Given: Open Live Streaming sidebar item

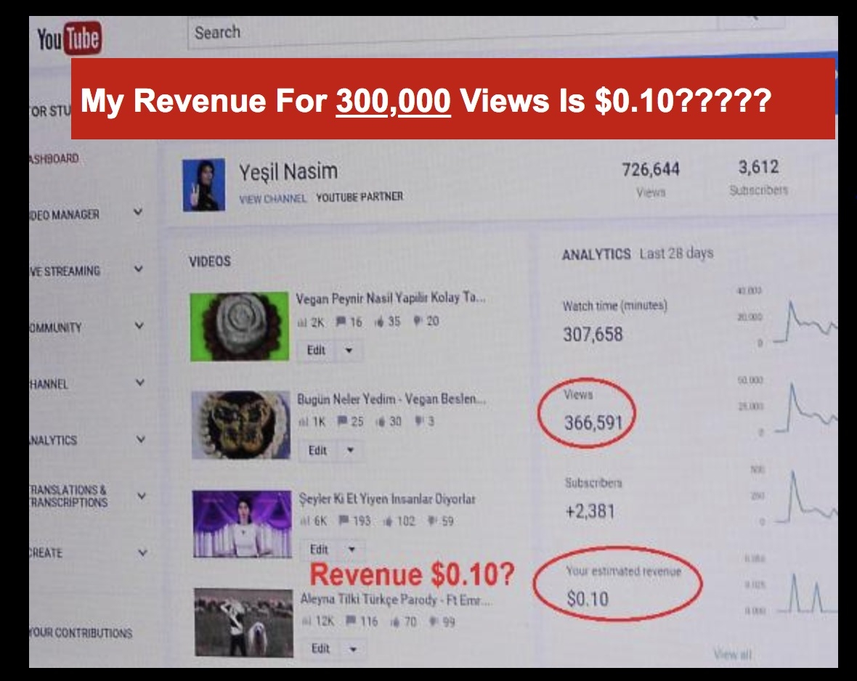Looking at the screenshot, I should [65, 272].
